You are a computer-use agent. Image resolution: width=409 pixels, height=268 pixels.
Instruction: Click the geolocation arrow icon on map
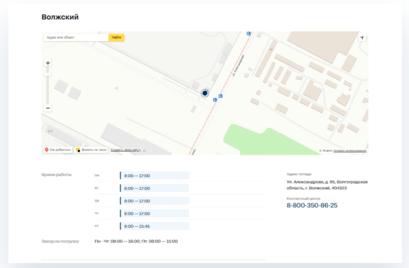coord(361,38)
